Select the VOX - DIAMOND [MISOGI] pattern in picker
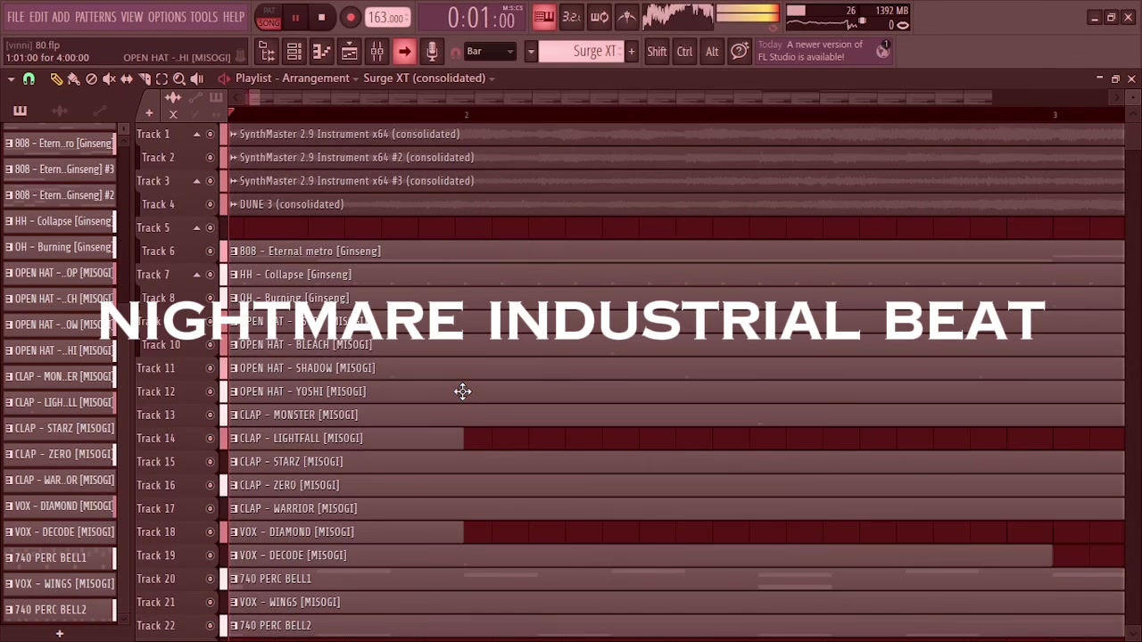The height and width of the screenshot is (642, 1142). pyautogui.click(x=61, y=506)
